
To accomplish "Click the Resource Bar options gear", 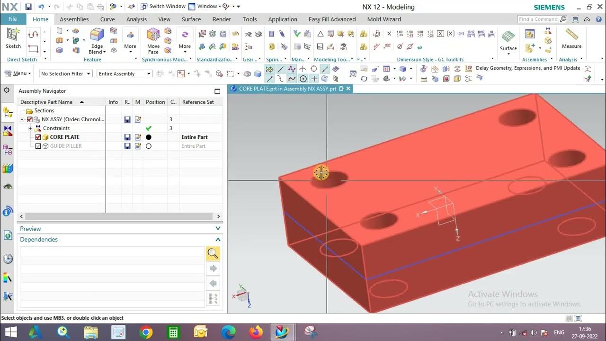I will 7,90.
